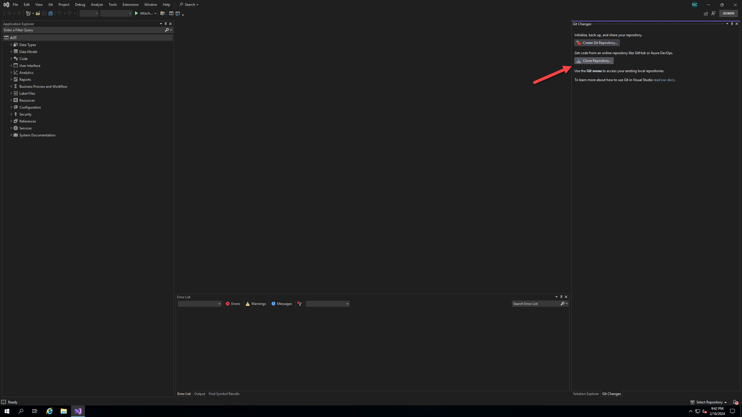Open the notifications bell in status bar
This screenshot has width=742, height=417.
pos(735,402)
